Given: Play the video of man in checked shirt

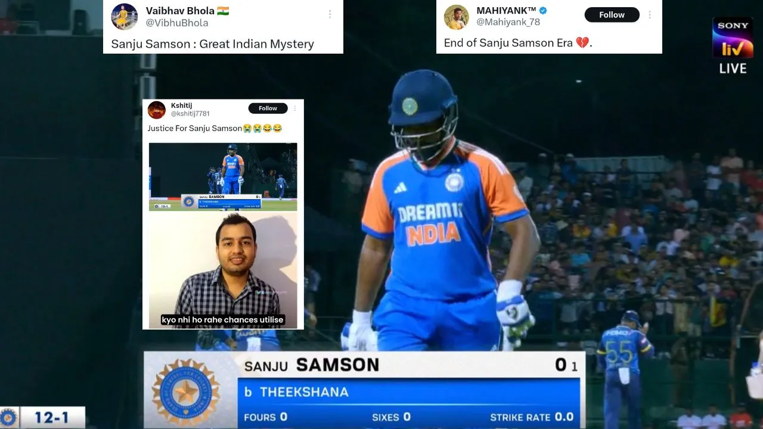Looking at the screenshot, I should (x=223, y=269).
